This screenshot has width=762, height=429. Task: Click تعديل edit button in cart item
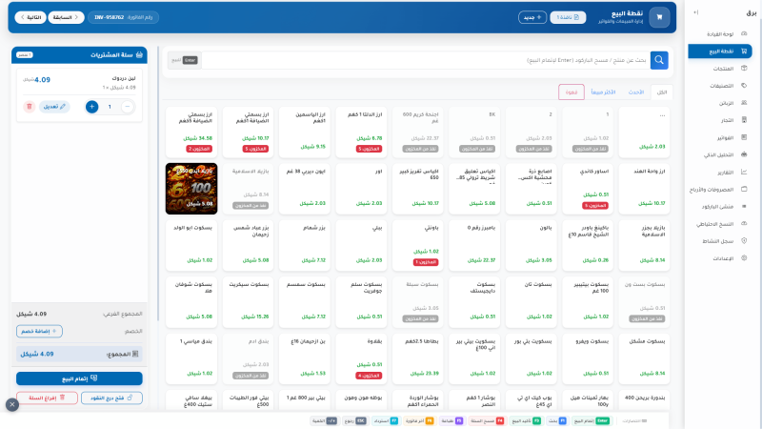tap(54, 107)
